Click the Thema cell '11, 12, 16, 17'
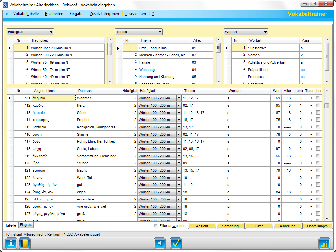 point(204,113)
